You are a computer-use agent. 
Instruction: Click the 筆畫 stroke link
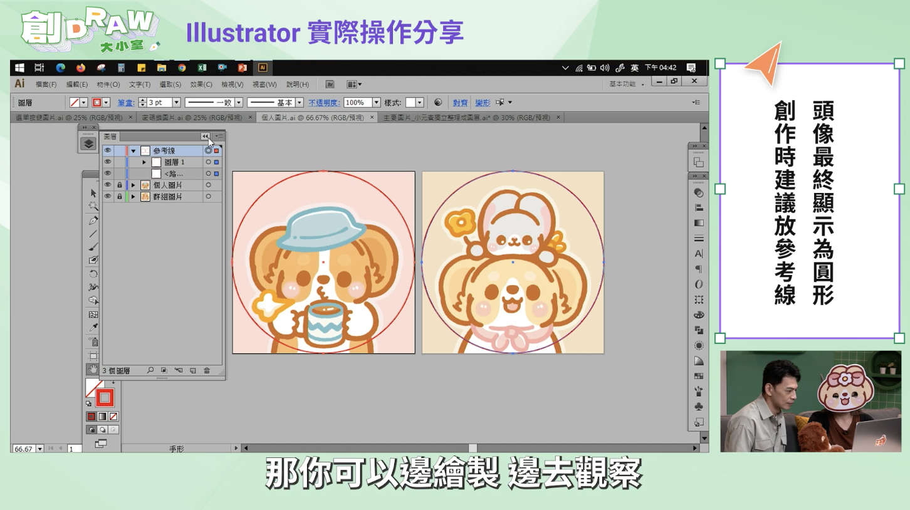(125, 102)
